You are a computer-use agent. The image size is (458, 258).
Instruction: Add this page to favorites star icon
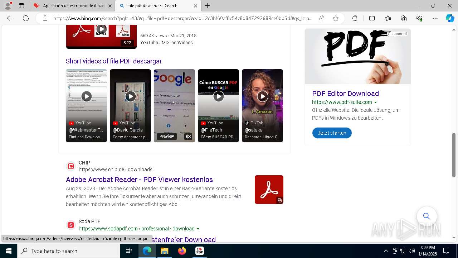tap(336, 18)
